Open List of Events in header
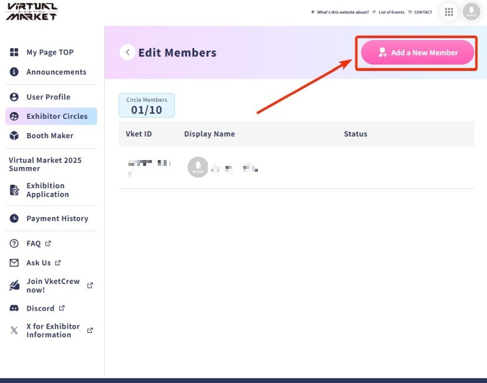Screen dimensions: 487x383 click(391, 12)
